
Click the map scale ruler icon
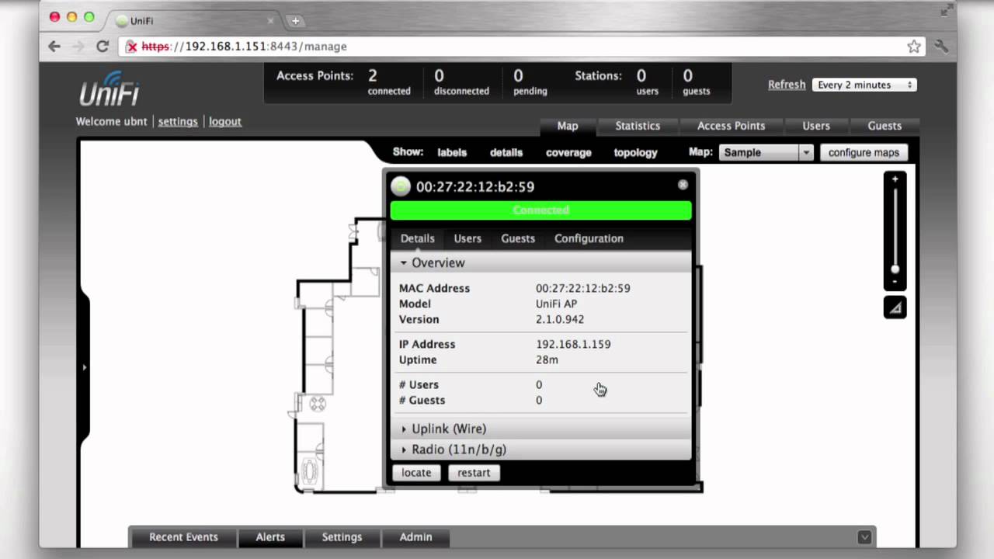pyautogui.click(x=895, y=307)
